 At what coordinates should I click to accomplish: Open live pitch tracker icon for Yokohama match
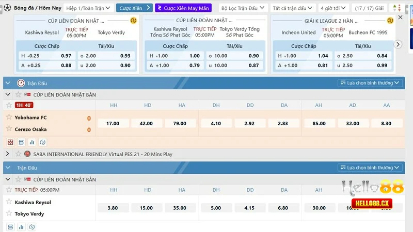pos(10,142)
